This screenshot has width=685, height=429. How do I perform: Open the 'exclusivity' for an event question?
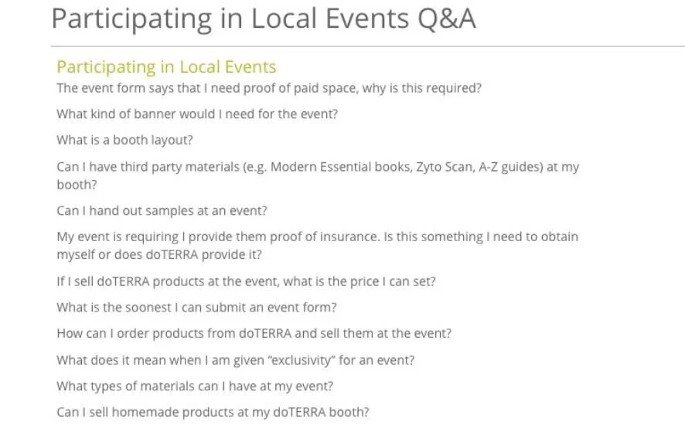[x=236, y=360]
